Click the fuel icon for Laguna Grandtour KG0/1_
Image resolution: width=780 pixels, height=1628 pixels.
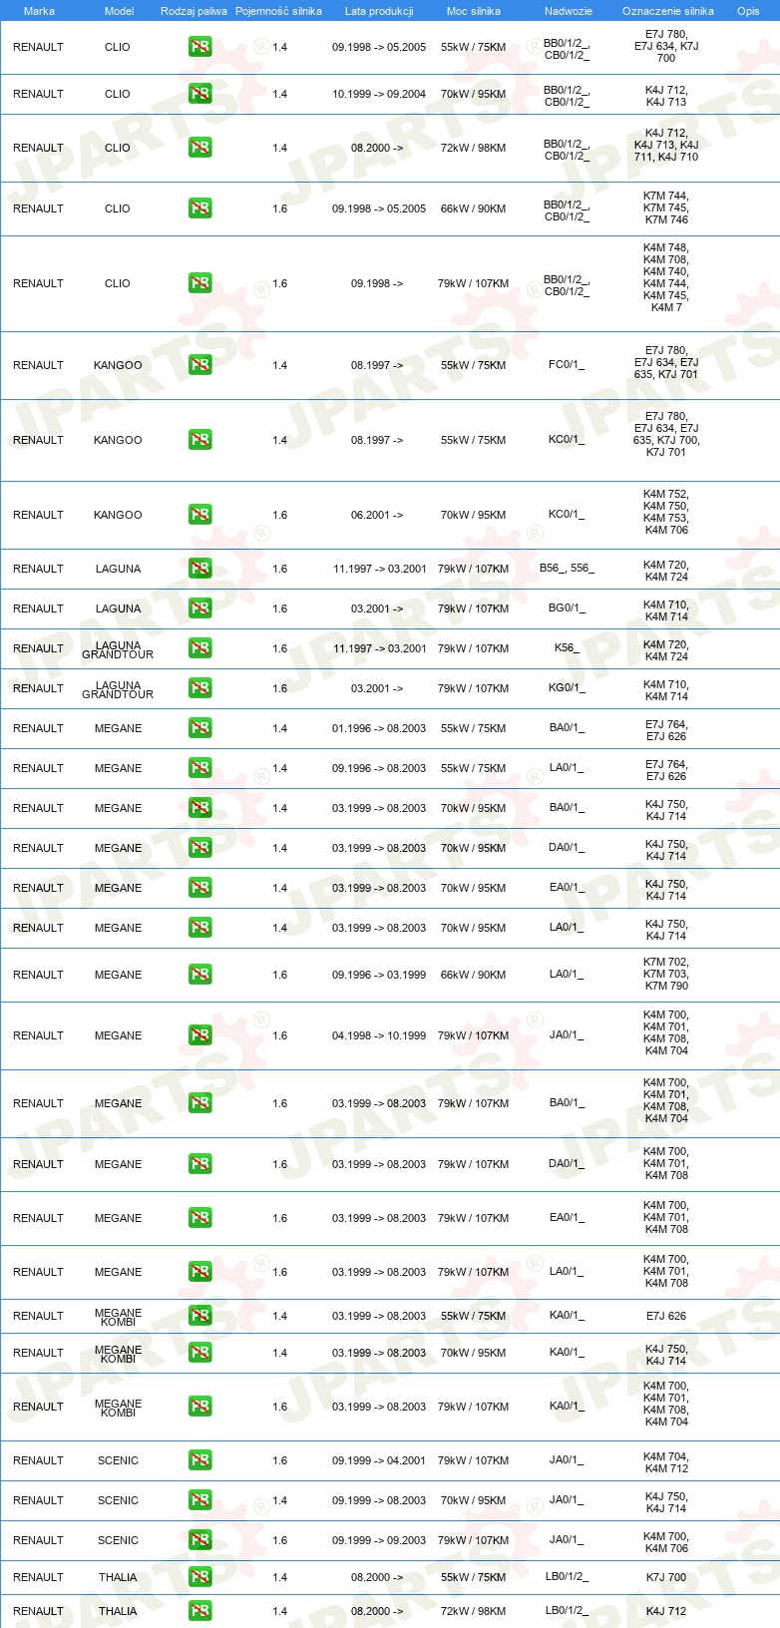click(200, 688)
